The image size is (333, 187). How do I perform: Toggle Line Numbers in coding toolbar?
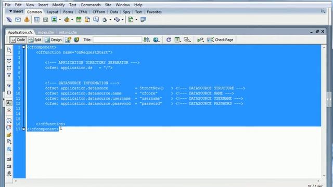click(9, 103)
